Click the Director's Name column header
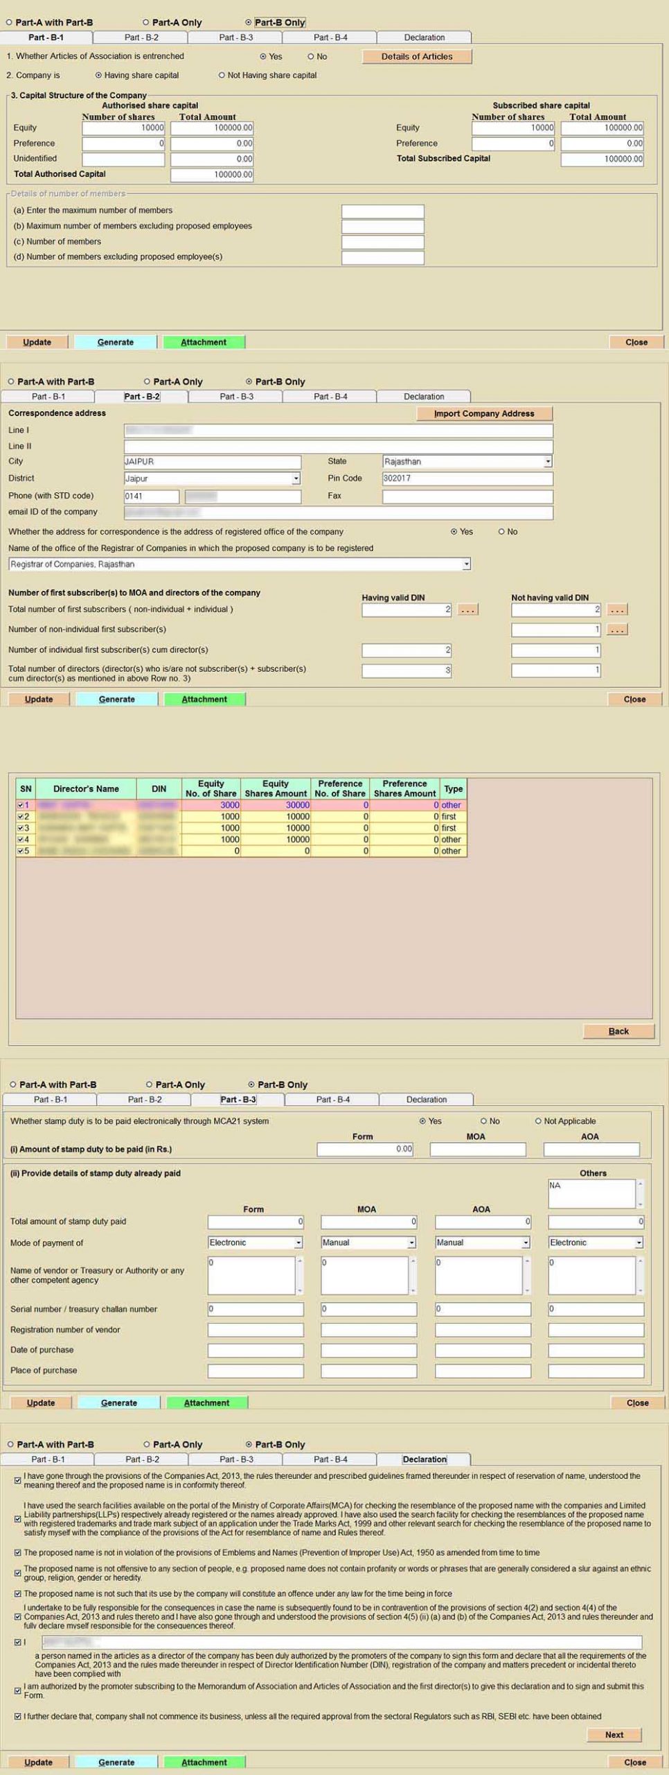This screenshot has width=669, height=1775. click(86, 789)
